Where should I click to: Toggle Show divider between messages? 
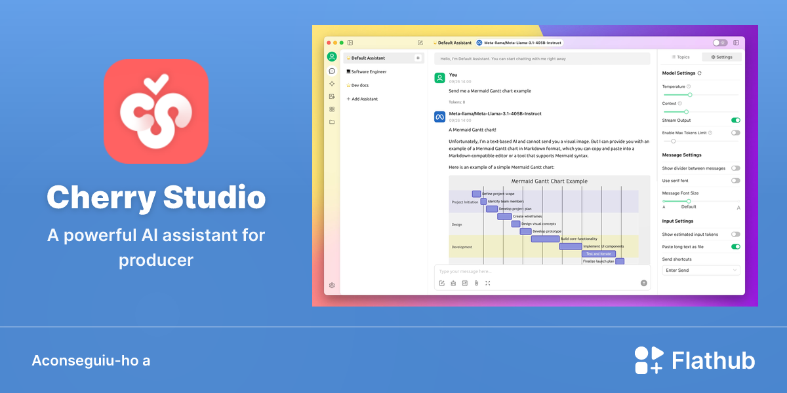coord(736,168)
